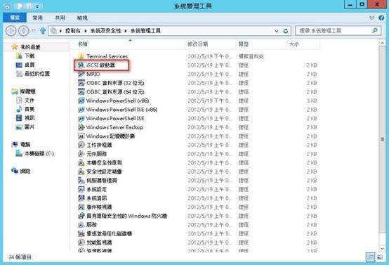
Task: Go forward with the Forward arrow
Action: [24, 31]
